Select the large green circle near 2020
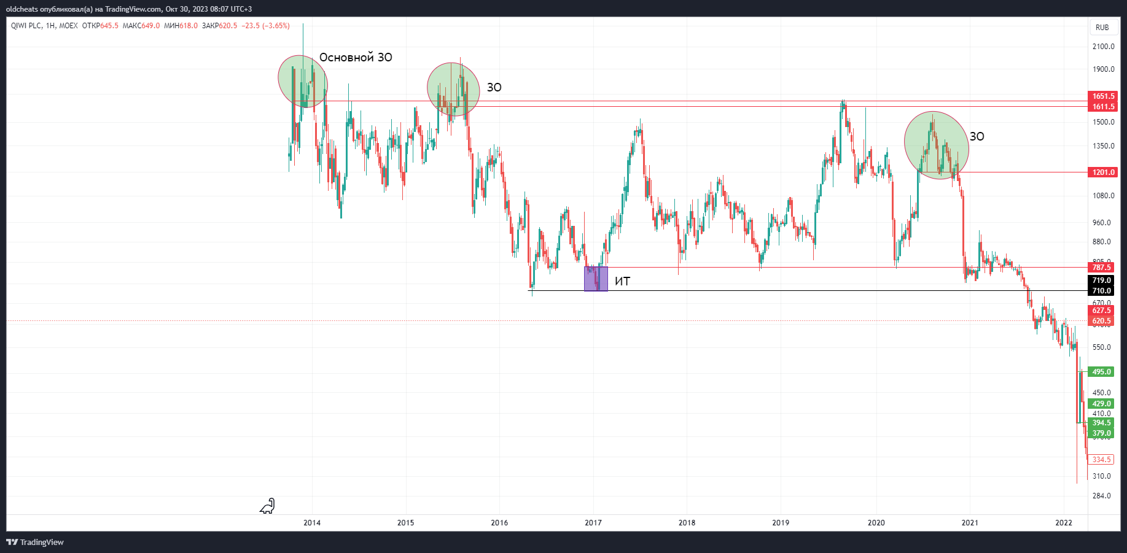1127x553 pixels. pos(937,145)
